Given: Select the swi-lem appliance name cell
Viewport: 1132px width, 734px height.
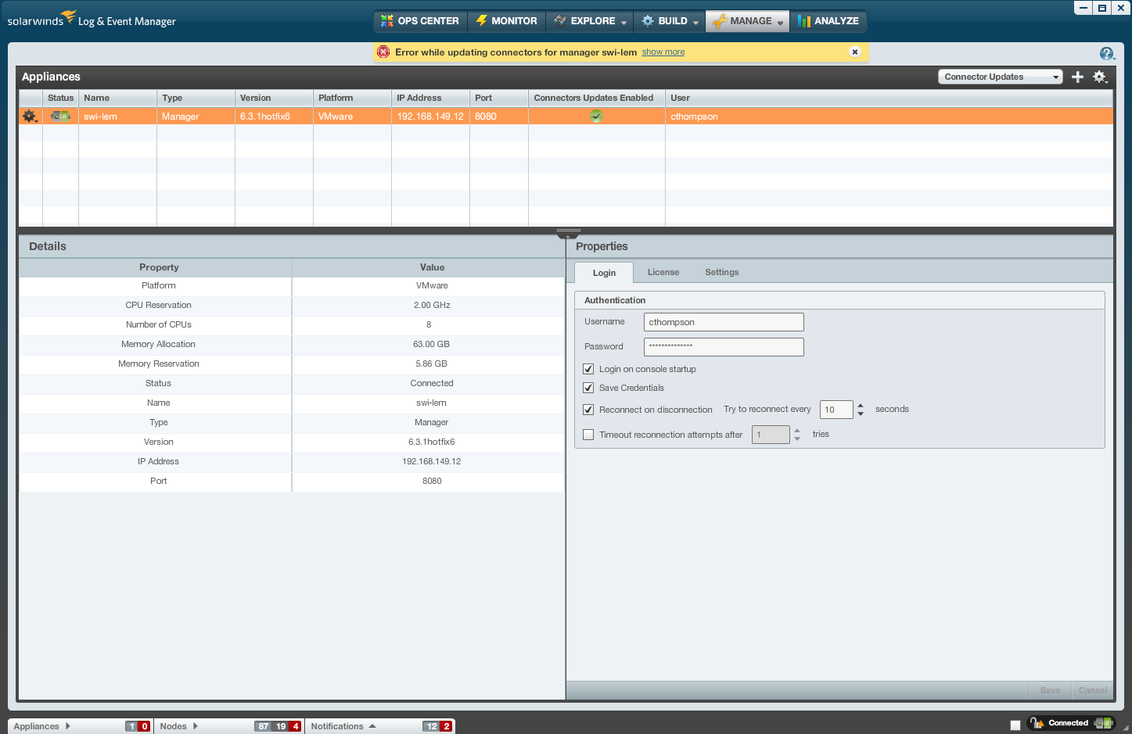Looking at the screenshot, I should 117,116.
